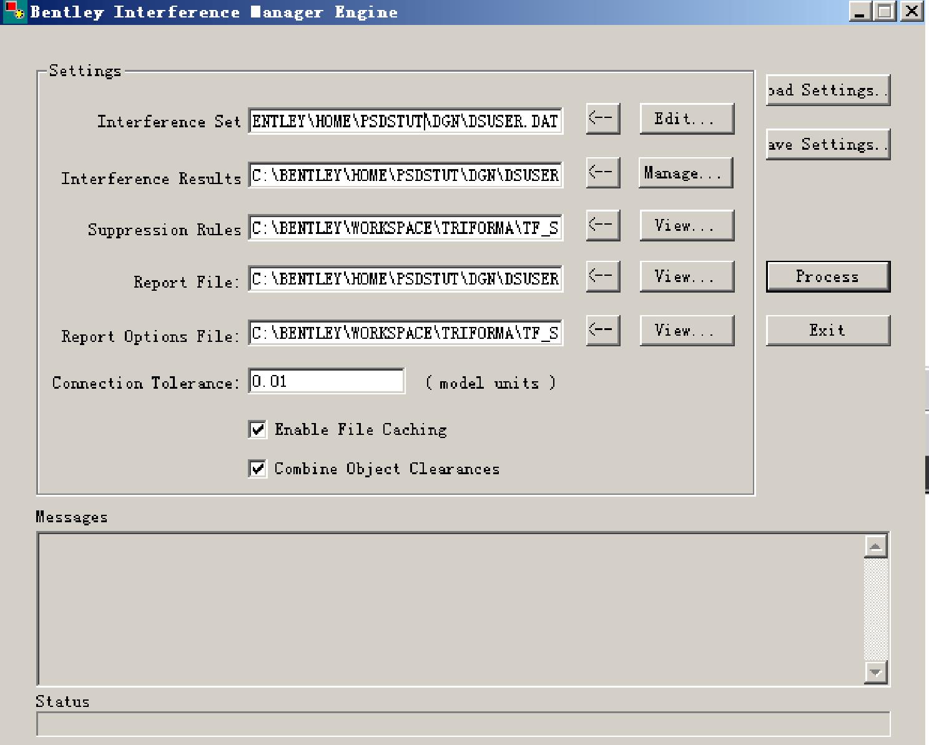The image size is (929, 745).
Task: Click inside the Messages text area
Action: 451,609
